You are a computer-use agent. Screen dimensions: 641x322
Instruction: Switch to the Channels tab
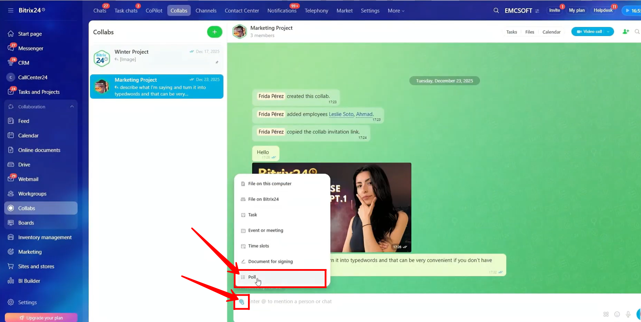tap(206, 11)
